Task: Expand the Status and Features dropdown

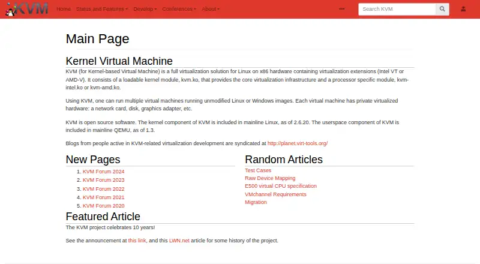Action: click(102, 9)
